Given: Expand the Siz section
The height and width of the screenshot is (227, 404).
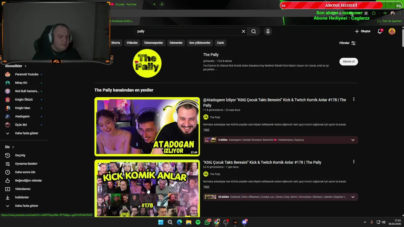Looking at the screenshot, I should 9,147.
